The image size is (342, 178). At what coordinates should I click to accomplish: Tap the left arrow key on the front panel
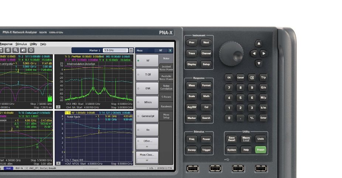(x=254, y=53)
